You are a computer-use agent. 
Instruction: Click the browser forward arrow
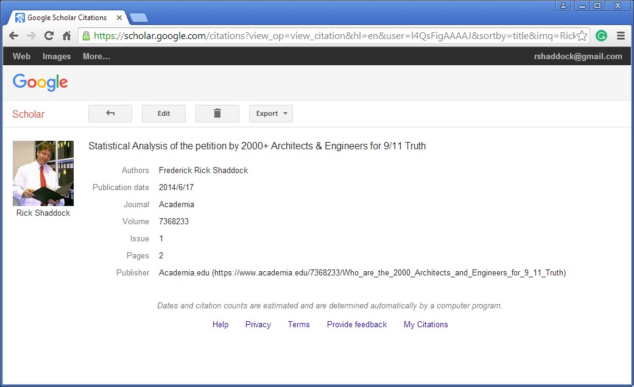[31, 35]
